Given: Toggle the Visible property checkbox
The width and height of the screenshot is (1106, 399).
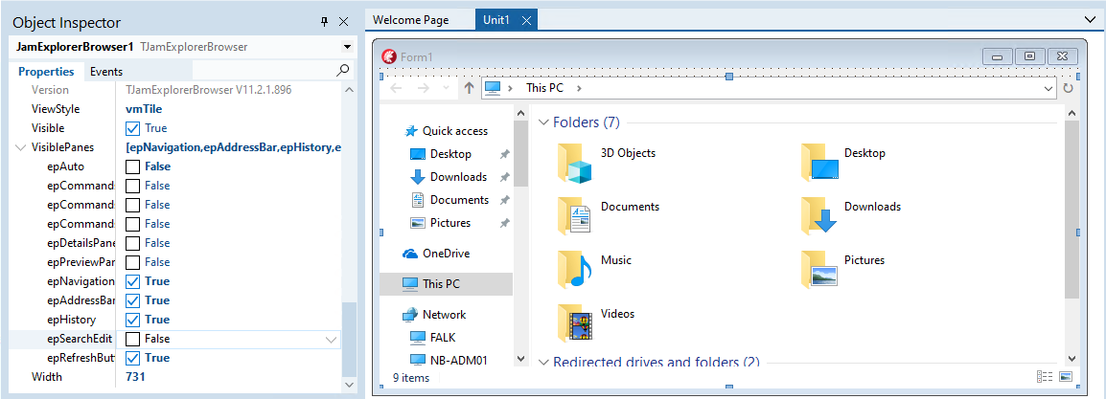Looking at the screenshot, I should (x=132, y=128).
